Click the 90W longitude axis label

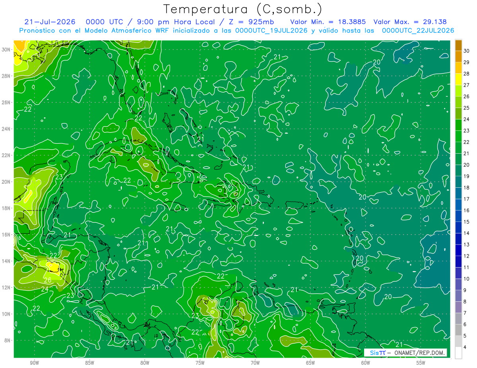coord(34,363)
